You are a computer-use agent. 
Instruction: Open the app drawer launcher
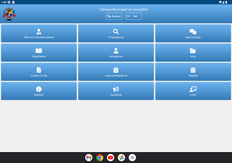tap(132, 158)
